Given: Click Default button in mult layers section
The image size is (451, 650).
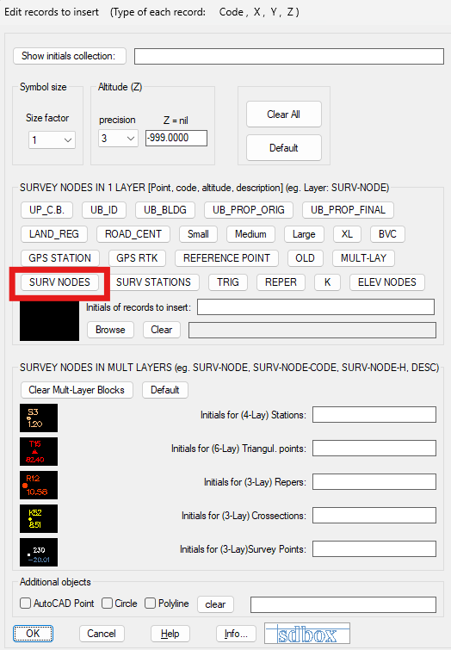Looking at the screenshot, I should click(x=165, y=390).
